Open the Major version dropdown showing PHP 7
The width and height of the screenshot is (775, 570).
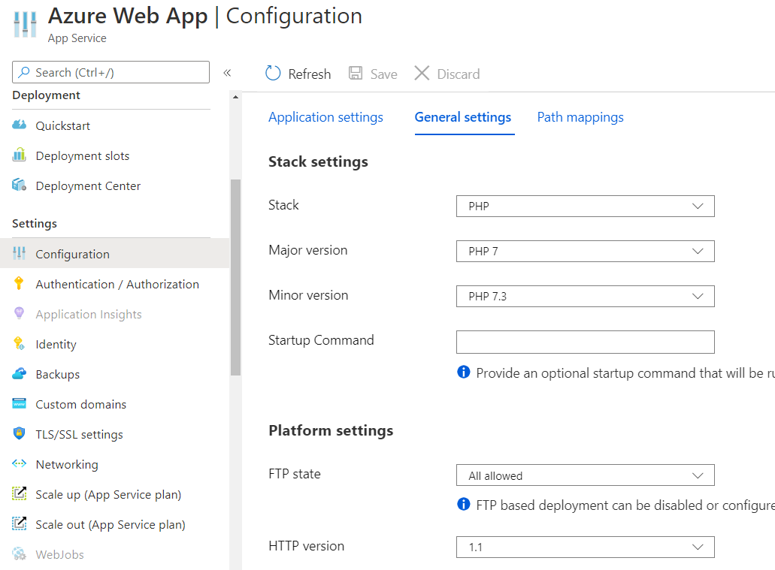tap(586, 251)
